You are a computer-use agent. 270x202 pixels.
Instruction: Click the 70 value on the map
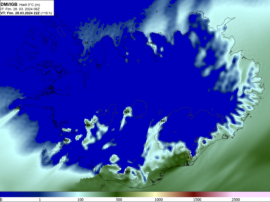pyautogui.click(x=127, y=61)
